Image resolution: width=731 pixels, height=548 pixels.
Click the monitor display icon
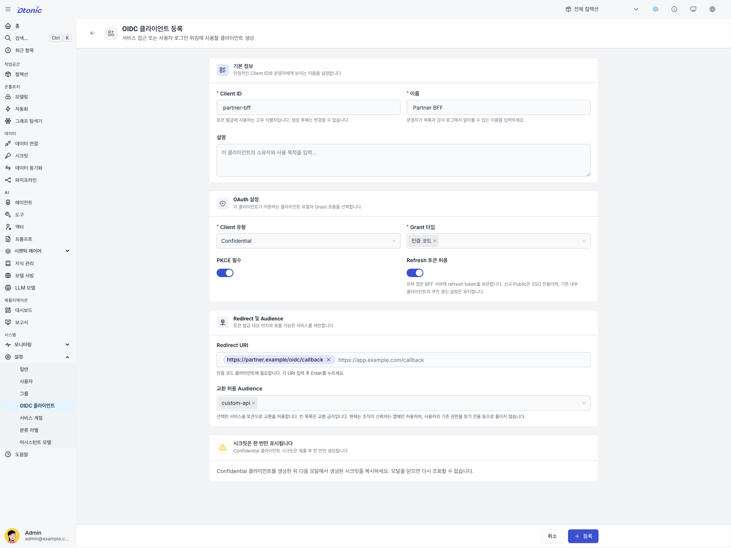[693, 9]
